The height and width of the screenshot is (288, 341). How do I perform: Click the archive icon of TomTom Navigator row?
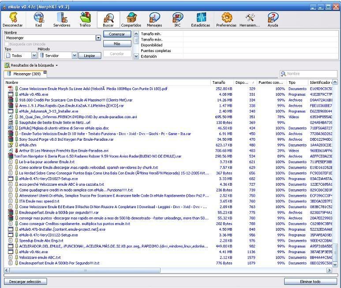point(11,156)
